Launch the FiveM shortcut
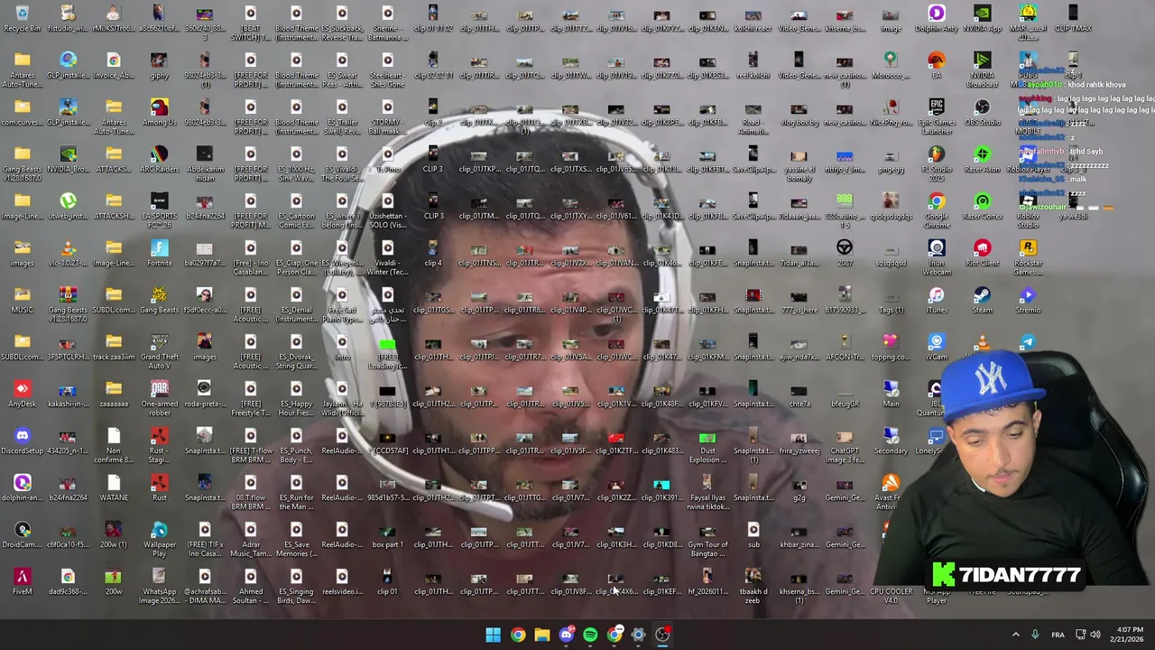Screen dimensions: 1155x650 [23, 581]
